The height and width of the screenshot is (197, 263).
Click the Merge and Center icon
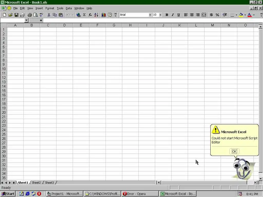click(x=204, y=15)
